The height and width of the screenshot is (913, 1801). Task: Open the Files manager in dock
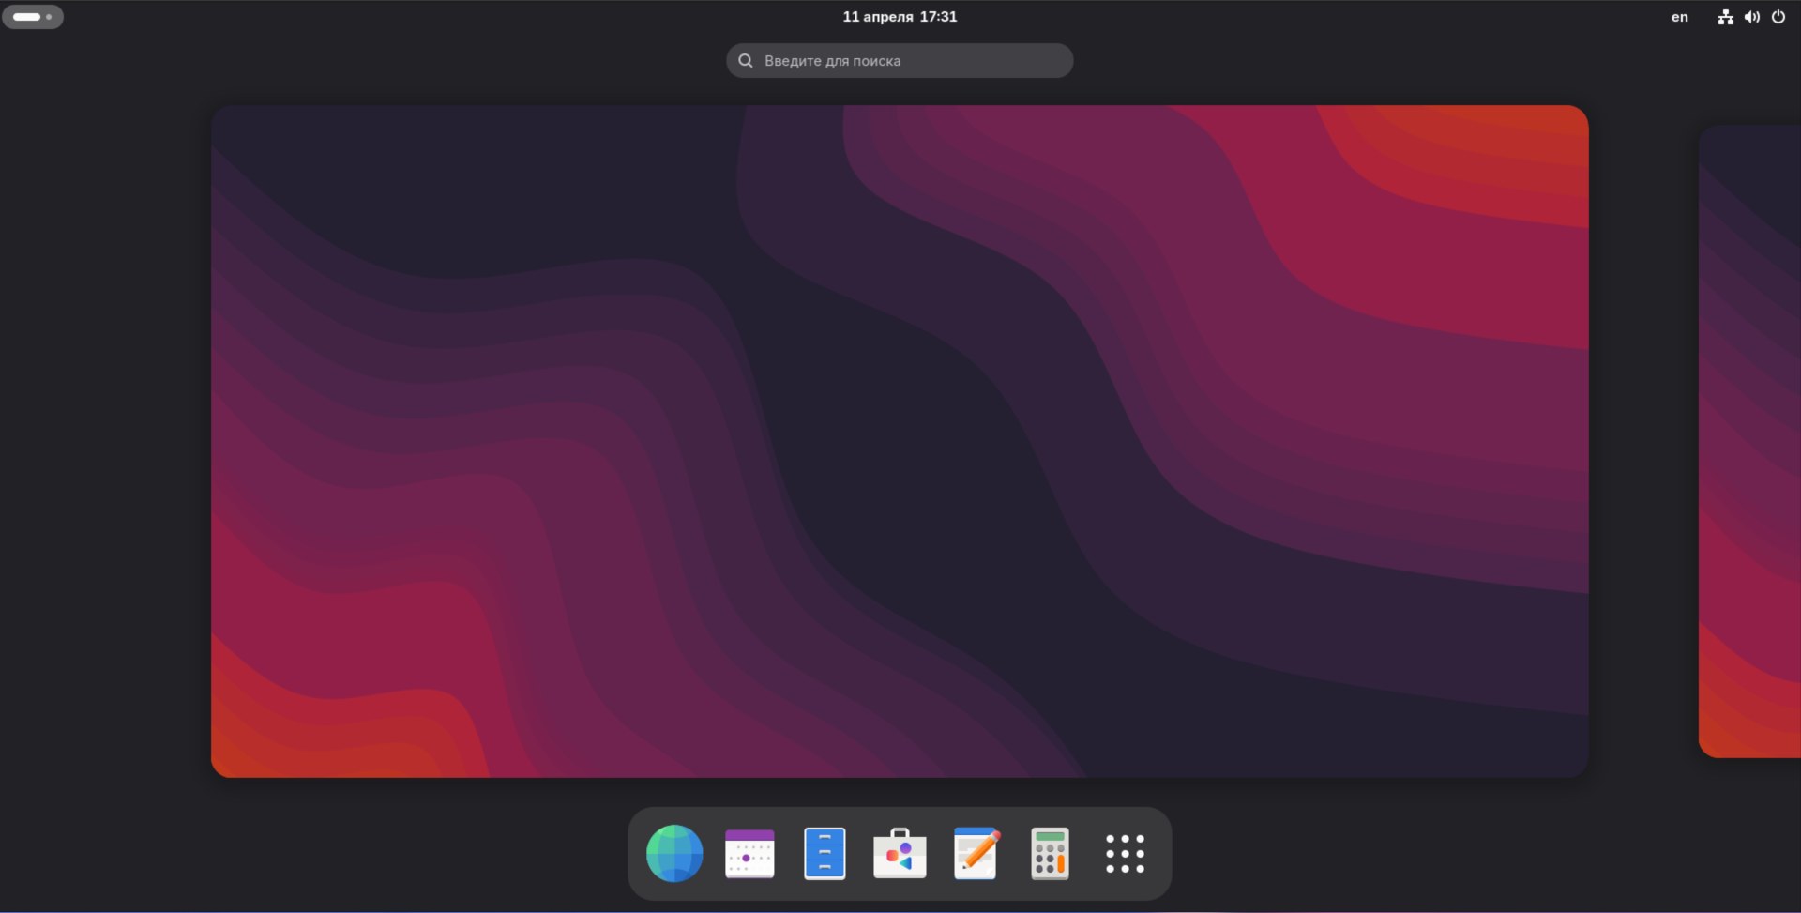tap(825, 854)
